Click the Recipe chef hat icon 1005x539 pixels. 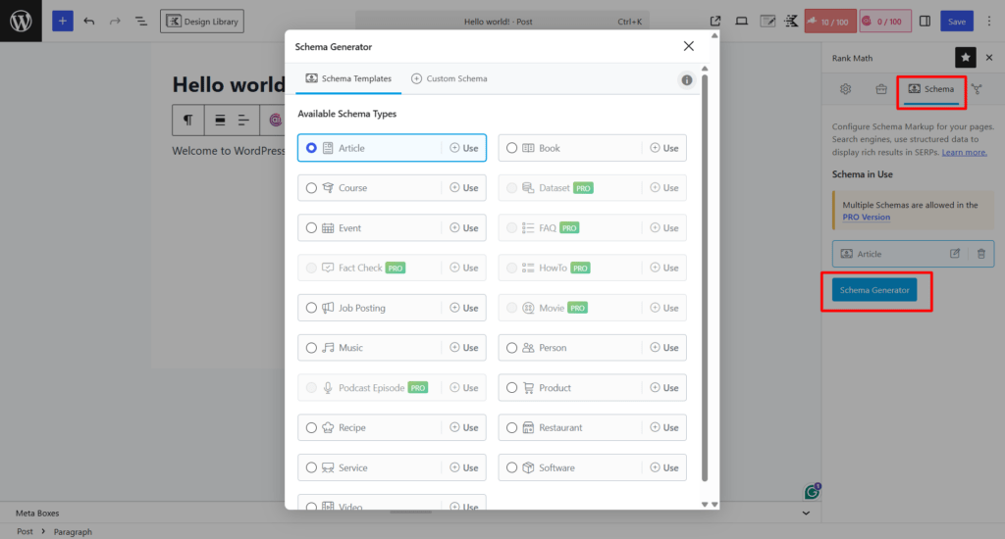[x=328, y=427]
